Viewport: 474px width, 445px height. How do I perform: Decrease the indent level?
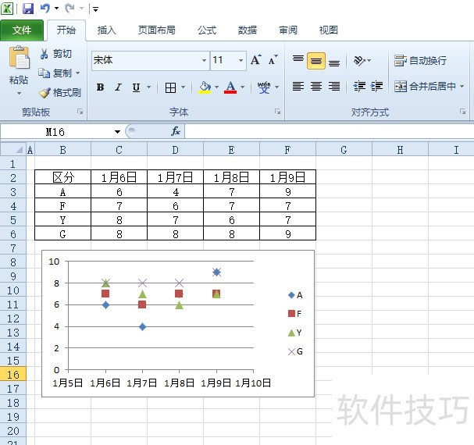click(x=359, y=87)
